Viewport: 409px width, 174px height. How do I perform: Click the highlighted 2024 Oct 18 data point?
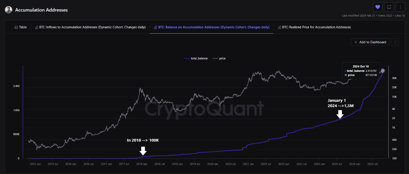click(383, 71)
